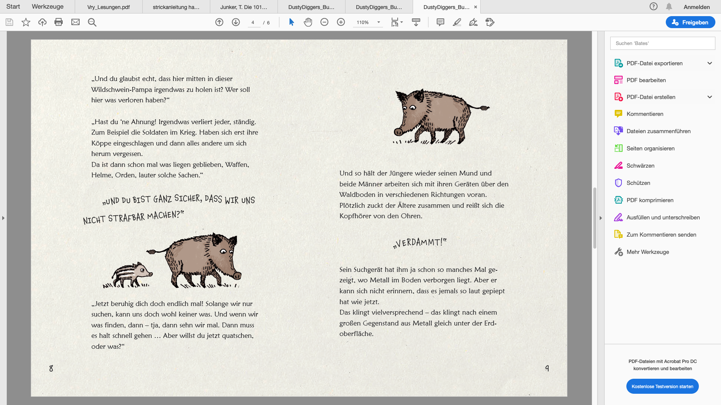This screenshot has width=721, height=405.
Task: Select the highlighter pen tool
Action: pyautogui.click(x=457, y=22)
